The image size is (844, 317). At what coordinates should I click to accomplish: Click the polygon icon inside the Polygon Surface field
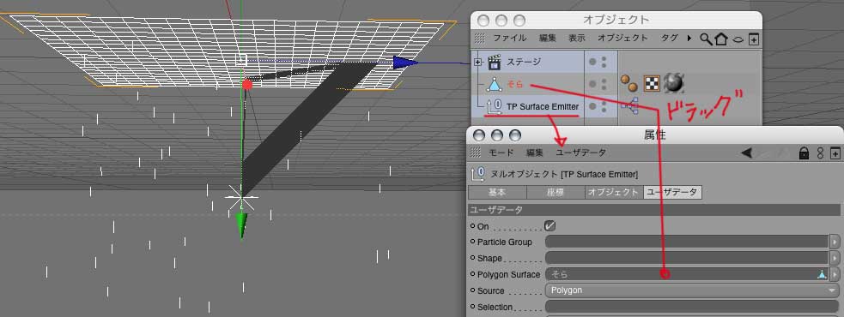(822, 274)
